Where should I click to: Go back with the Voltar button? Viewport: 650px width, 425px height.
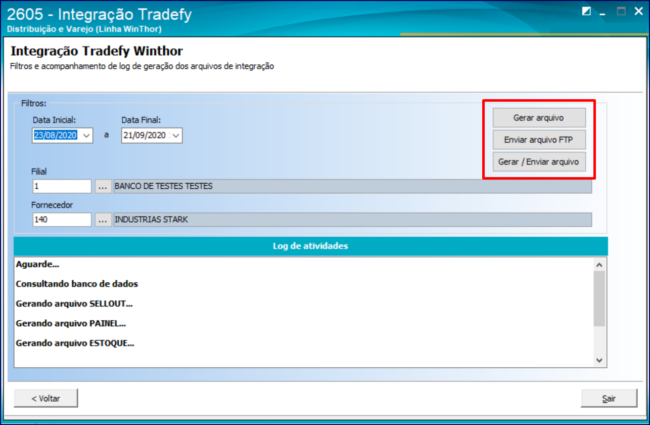pos(46,398)
